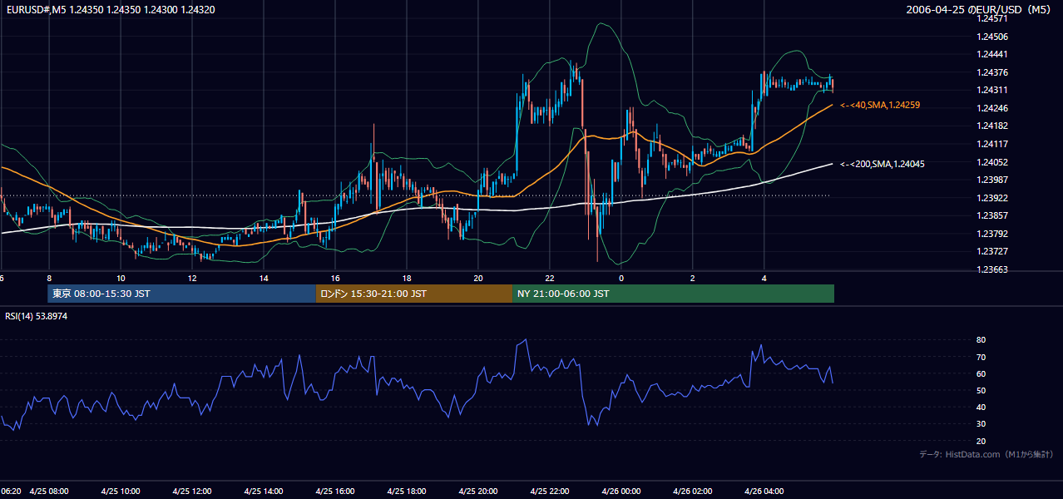Click price level 1.24571 on the axis
This screenshot has width=1063, height=499.
click(x=992, y=18)
